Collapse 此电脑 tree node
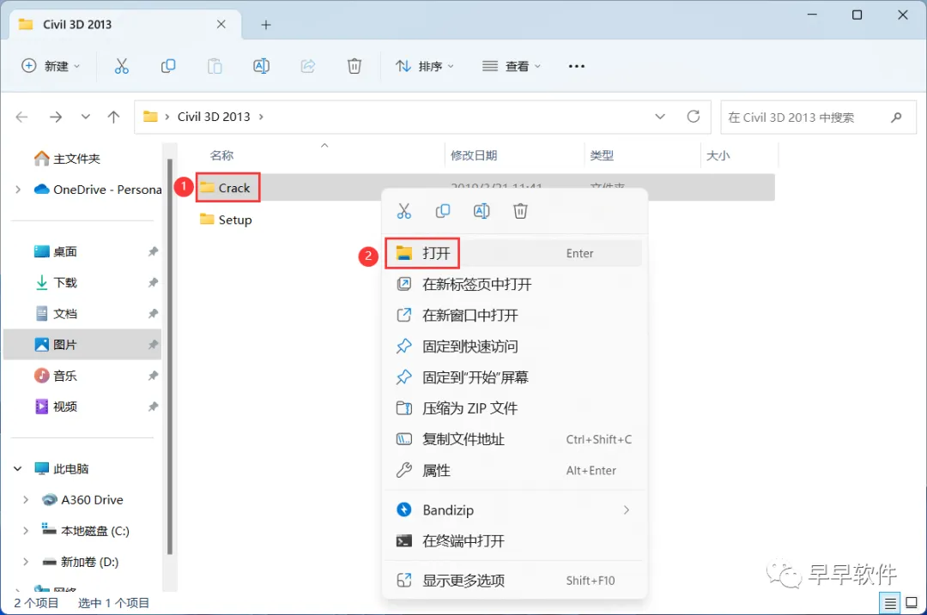This screenshot has width=927, height=615. click(18, 468)
